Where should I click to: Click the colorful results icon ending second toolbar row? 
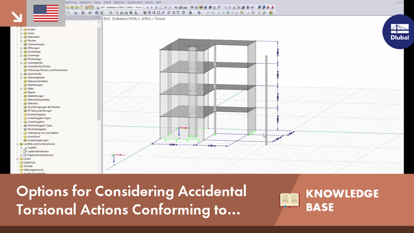point(271,13)
